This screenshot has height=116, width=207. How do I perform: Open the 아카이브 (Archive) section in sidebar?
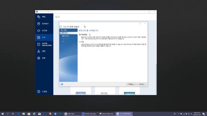[x=44, y=24]
